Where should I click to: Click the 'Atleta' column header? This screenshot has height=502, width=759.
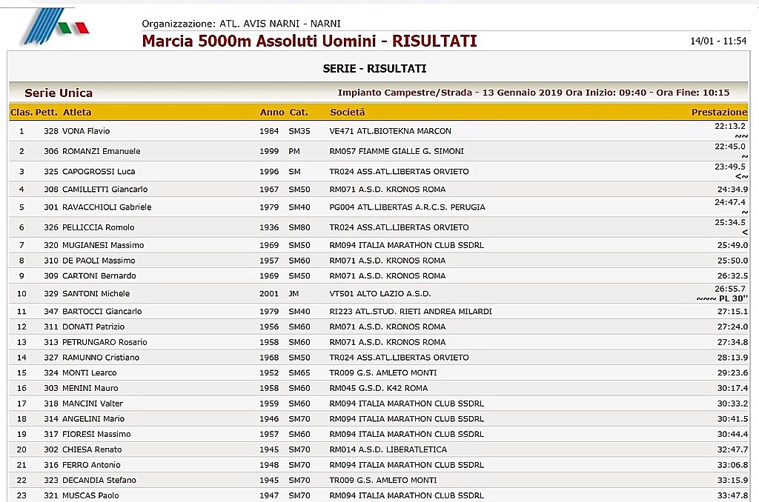77,113
